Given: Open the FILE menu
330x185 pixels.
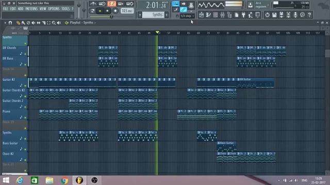Looking at the screenshot, I should pos(6,9).
